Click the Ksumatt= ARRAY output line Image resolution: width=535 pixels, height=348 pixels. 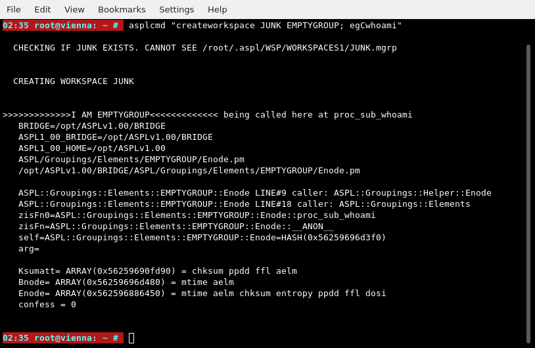(158, 271)
